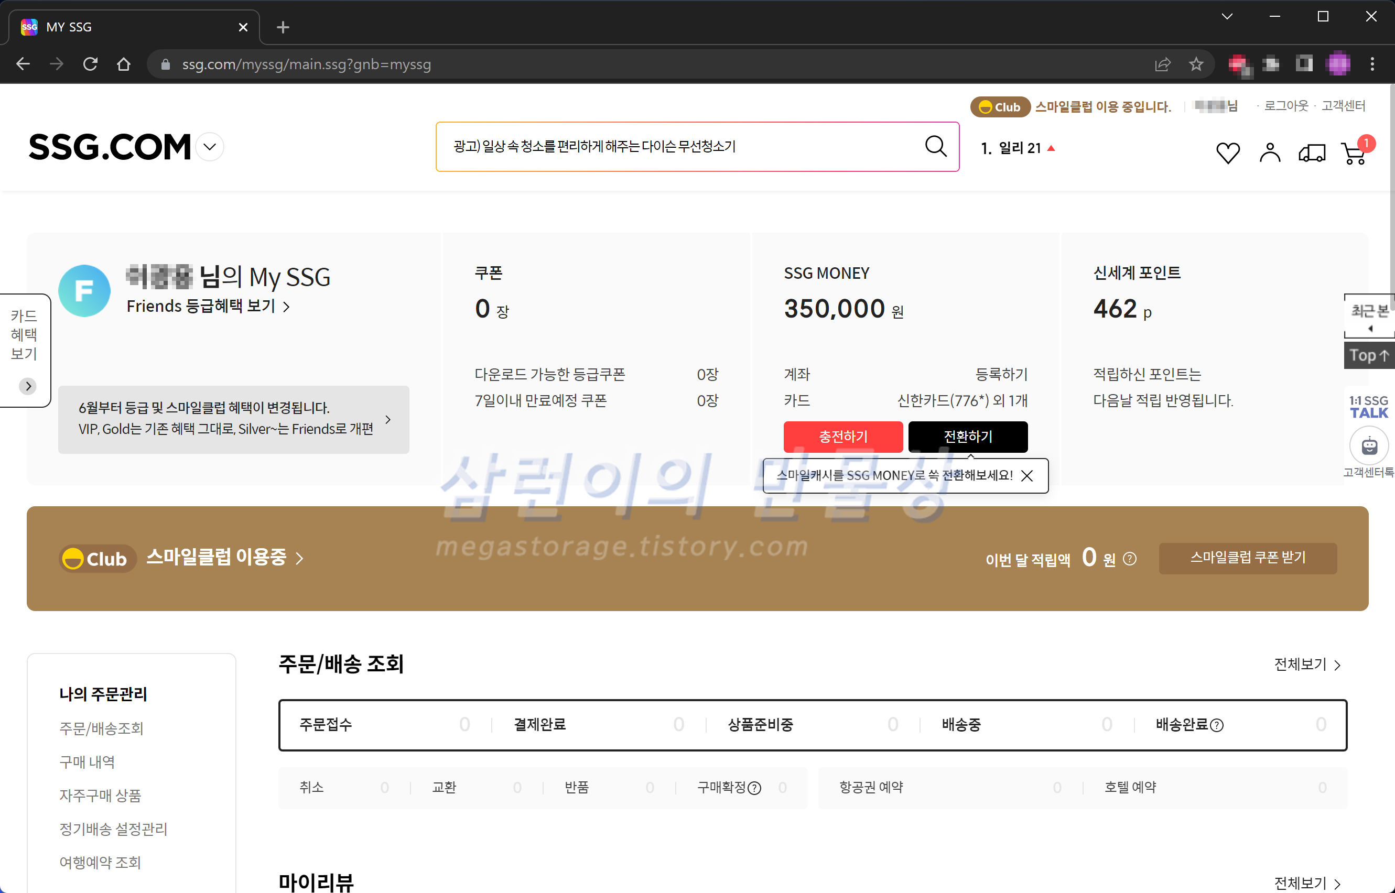Image resolution: width=1395 pixels, height=893 pixels.
Task: Open a new browser tab
Action: [283, 27]
